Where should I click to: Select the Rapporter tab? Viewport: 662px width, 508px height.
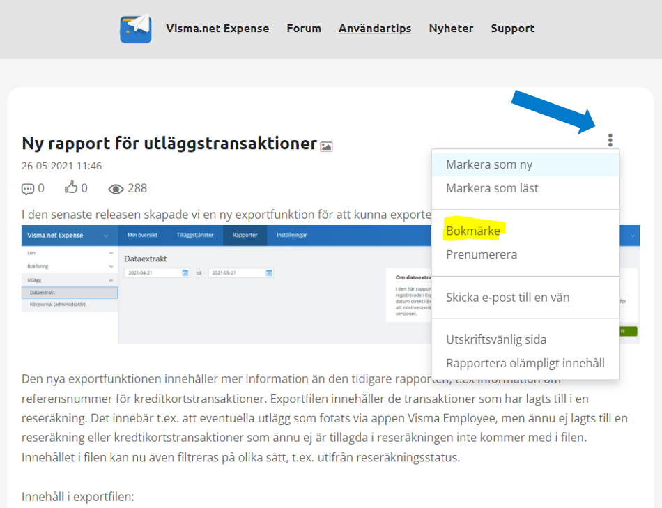coord(245,236)
